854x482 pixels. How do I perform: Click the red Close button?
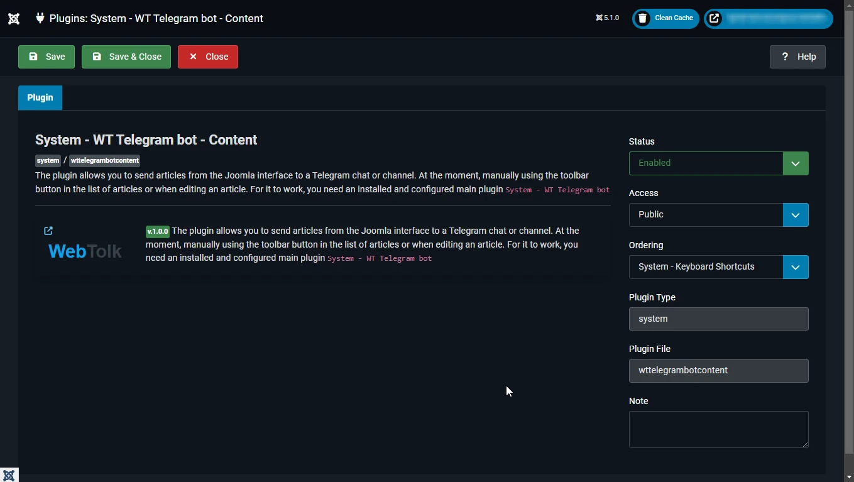208,57
